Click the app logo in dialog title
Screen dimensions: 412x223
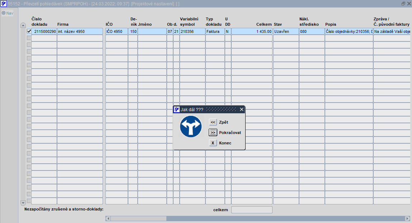(177, 109)
